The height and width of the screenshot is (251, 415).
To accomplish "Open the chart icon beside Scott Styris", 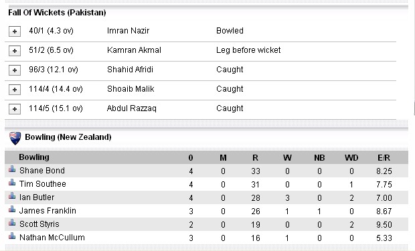I will [12, 222].
